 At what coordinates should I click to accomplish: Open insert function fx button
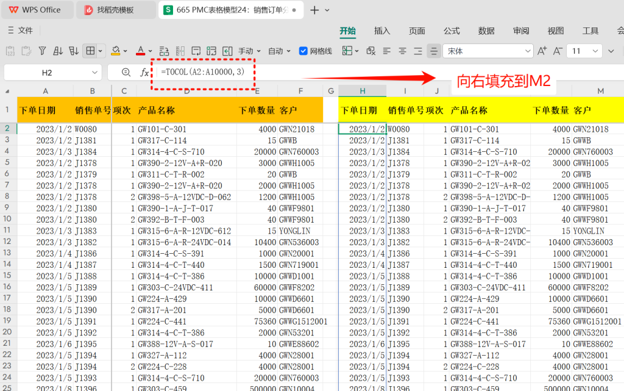(144, 73)
